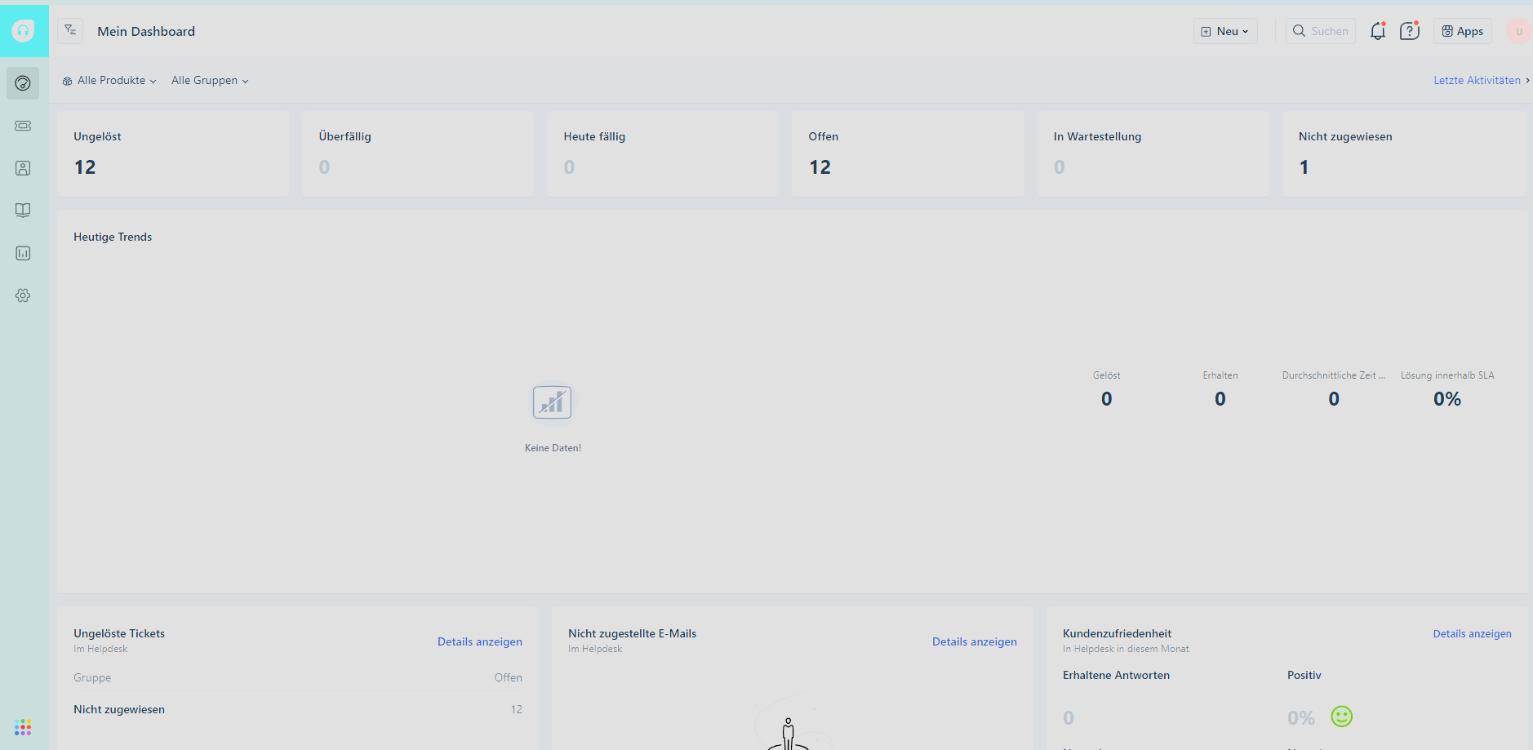Click the Apps button

coord(1462,31)
